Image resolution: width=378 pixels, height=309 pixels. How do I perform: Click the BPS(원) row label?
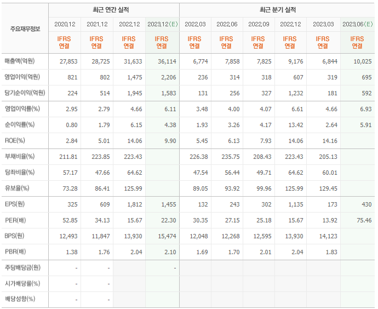coord(14,236)
